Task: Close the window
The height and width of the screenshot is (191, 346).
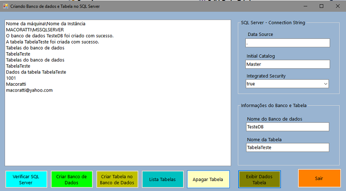Action: 338,6
